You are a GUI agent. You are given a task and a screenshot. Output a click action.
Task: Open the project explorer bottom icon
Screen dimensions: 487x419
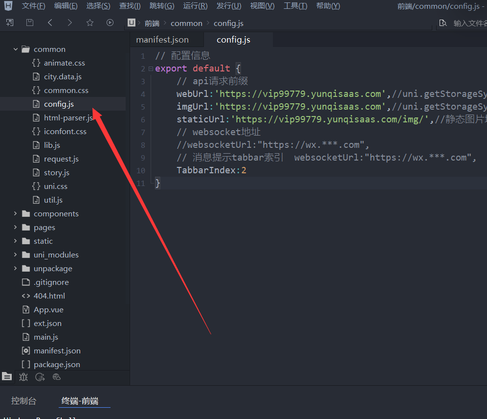[7, 377]
